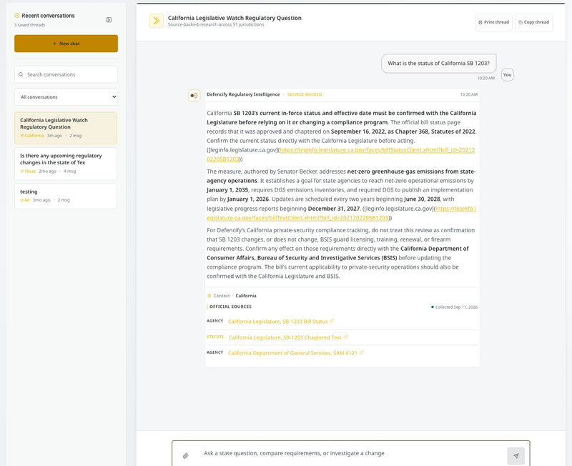Viewport: 572px width, 466px height.
Task: Open SB-1203 Chaptered Text source link
Action: [285, 337]
